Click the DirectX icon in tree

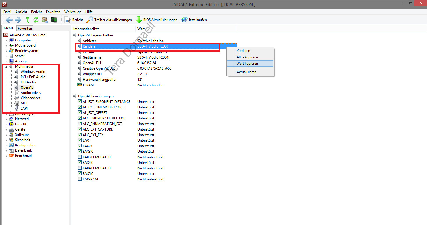(11, 124)
